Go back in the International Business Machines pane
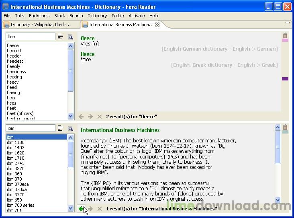 point(82,209)
